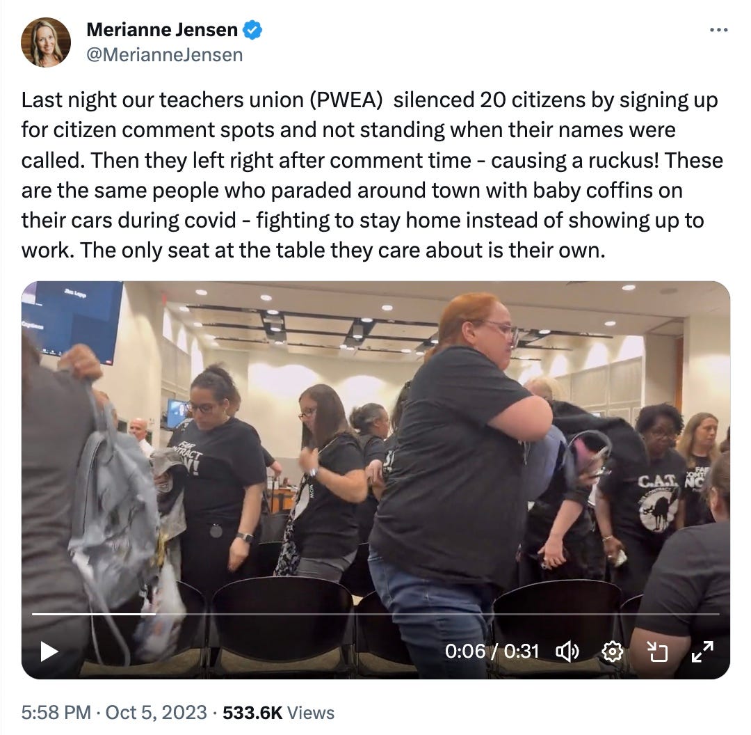Screen dimensions: 751x735
Task: Open the video settings gear
Action: (x=612, y=651)
